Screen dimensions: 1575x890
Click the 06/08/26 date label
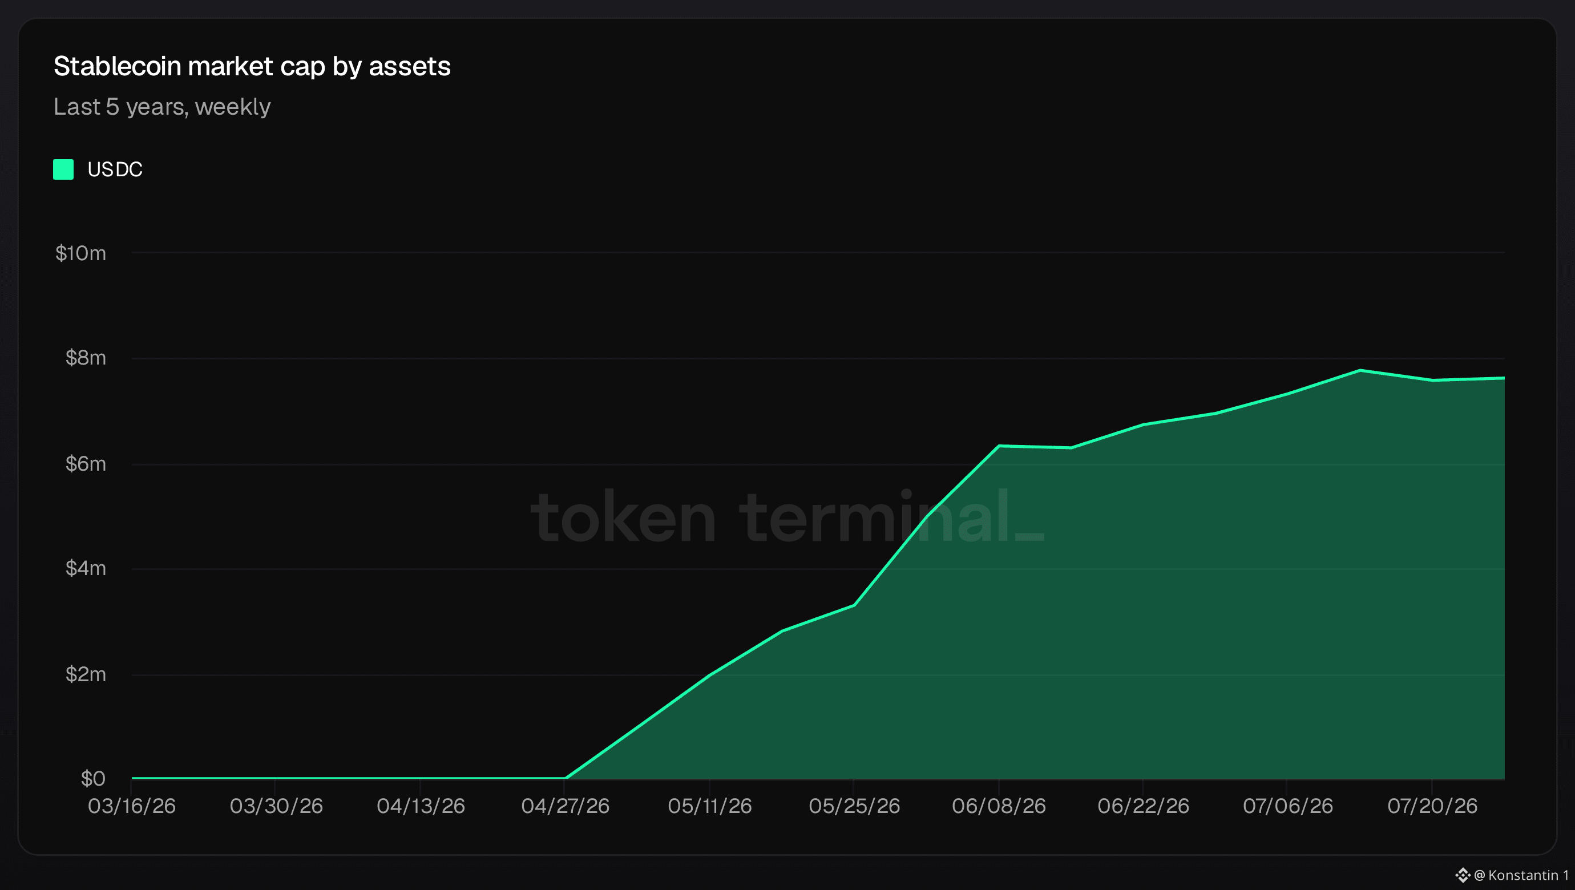[x=999, y=806]
